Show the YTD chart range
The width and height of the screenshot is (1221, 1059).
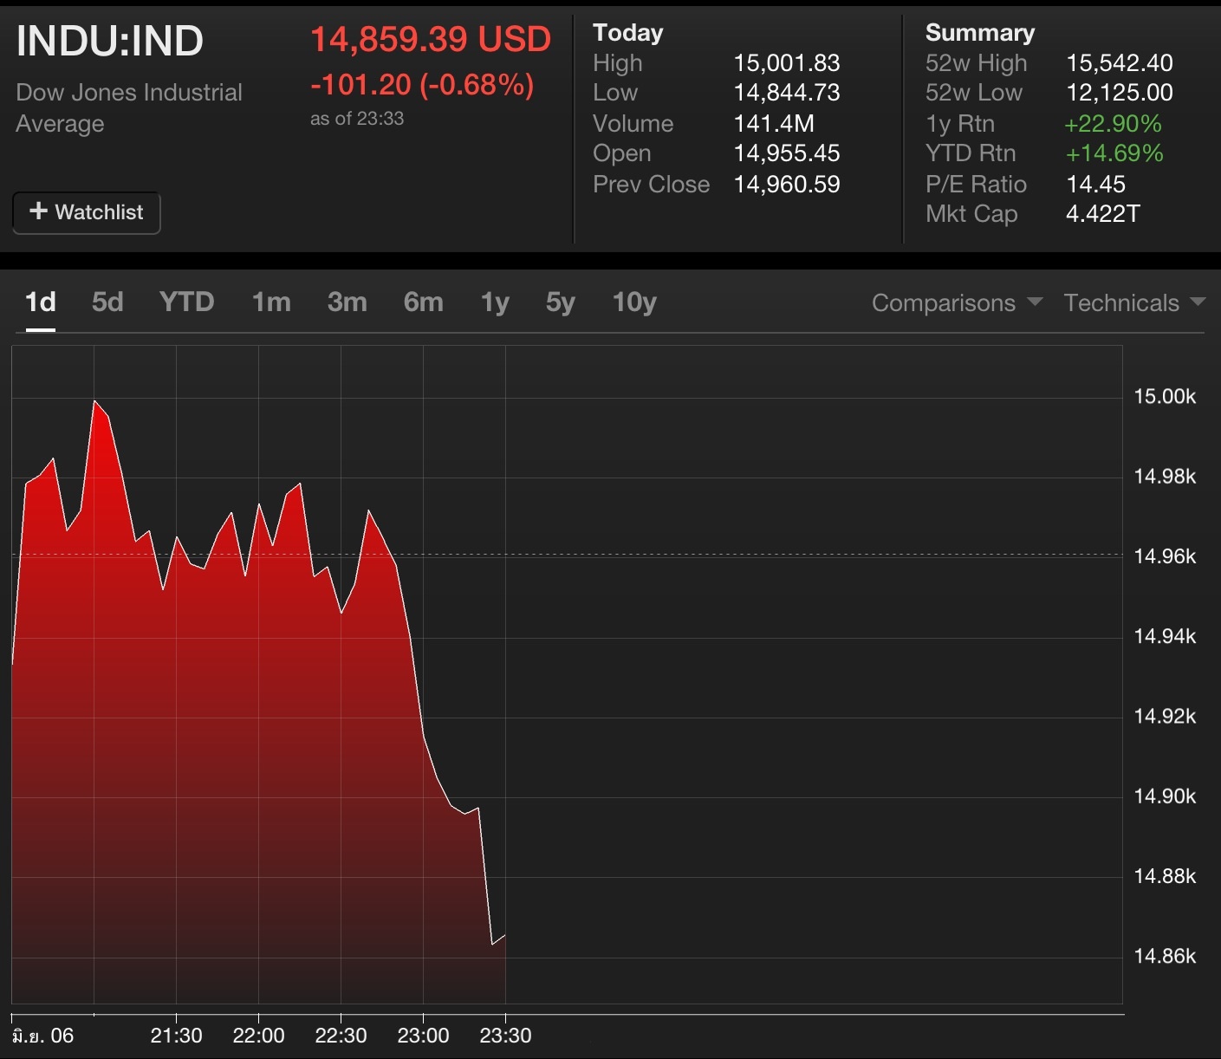point(187,302)
